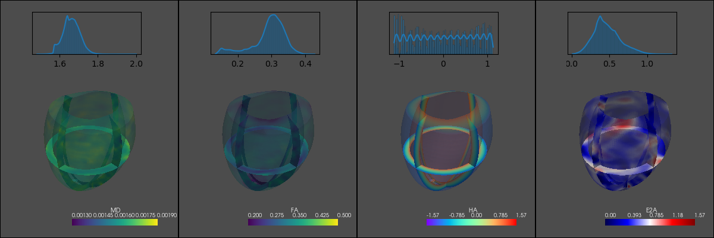
Task: Click the 0.200 label on FA bar
Action: 255,215
